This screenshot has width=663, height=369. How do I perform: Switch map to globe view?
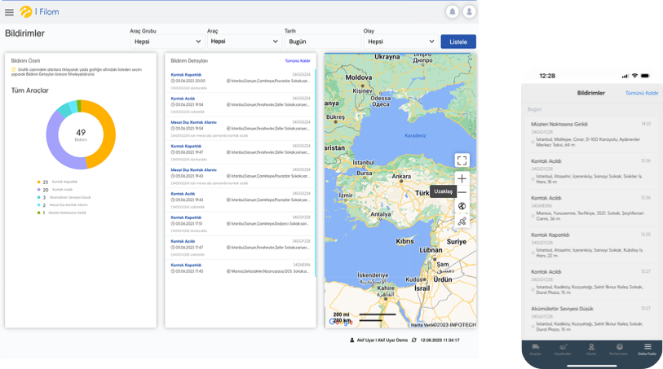462,206
